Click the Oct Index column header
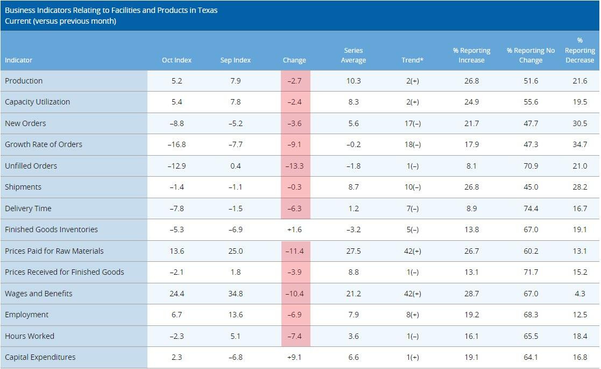 tap(176, 60)
